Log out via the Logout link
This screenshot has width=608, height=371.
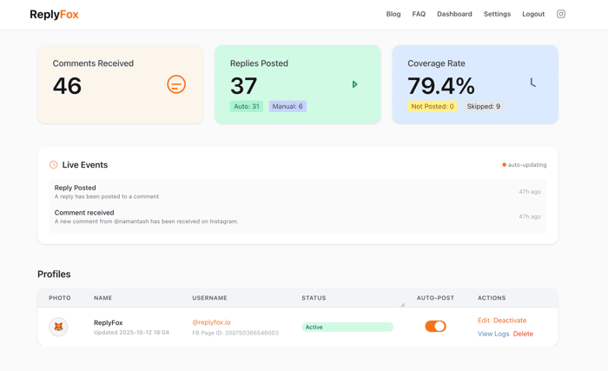point(533,14)
